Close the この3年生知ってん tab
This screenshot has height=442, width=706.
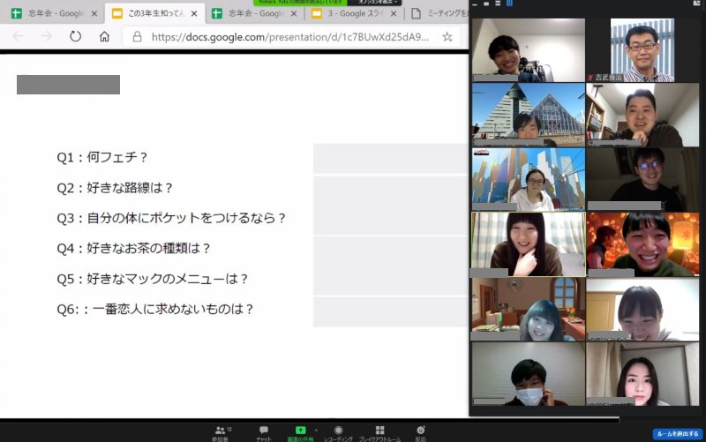coord(194,13)
